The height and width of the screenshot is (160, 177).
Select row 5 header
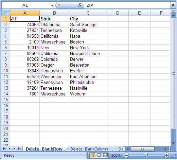[6, 42]
